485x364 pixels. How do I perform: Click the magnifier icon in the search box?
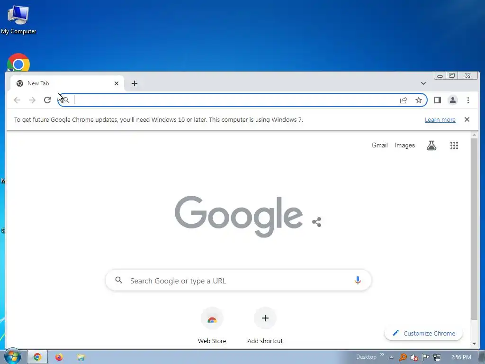click(x=118, y=280)
